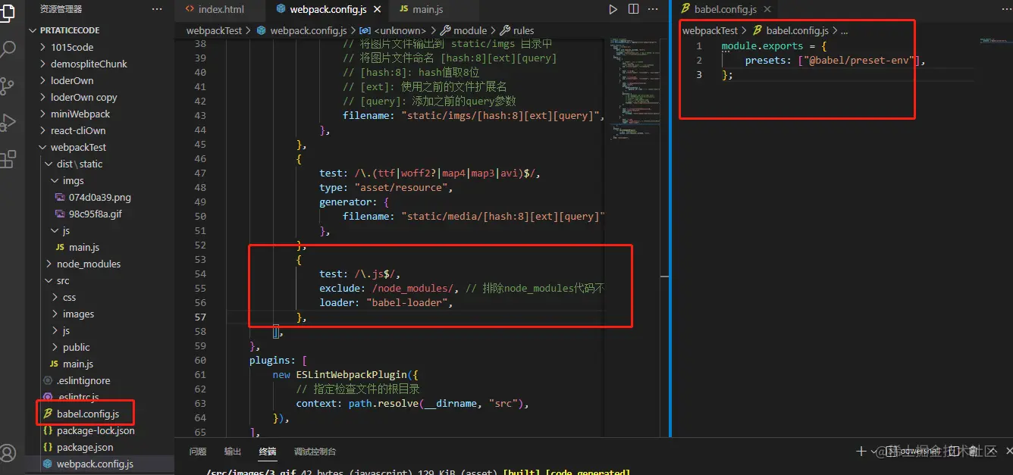Click webpackTest breadcrumb in left editor
This screenshot has height=475, width=1013.
(214, 30)
